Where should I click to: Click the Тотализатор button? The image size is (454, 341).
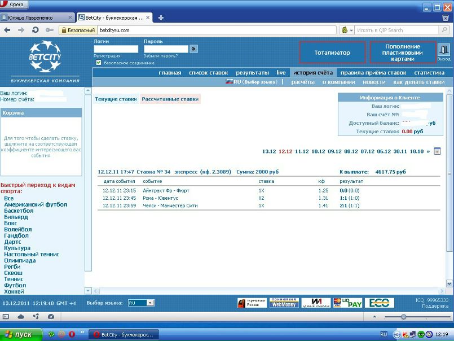pyautogui.click(x=332, y=53)
